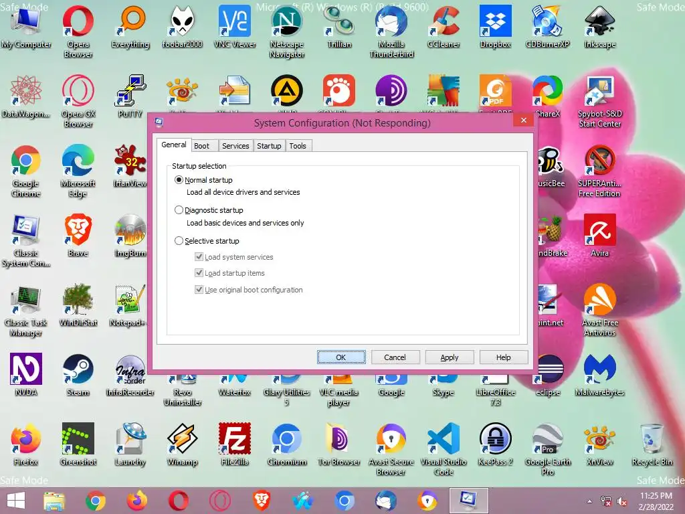The image size is (685, 514).
Task: Open Google Earth Pro shortcut
Action: 547,449
